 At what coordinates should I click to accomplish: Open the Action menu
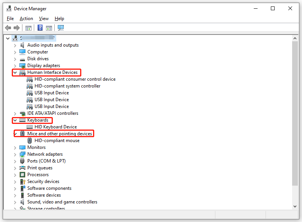click(x=26, y=19)
